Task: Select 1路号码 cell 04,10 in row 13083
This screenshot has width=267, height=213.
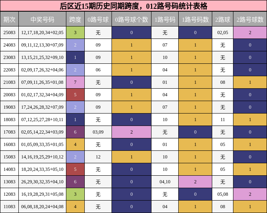Action: pyautogui.click(x=165, y=182)
